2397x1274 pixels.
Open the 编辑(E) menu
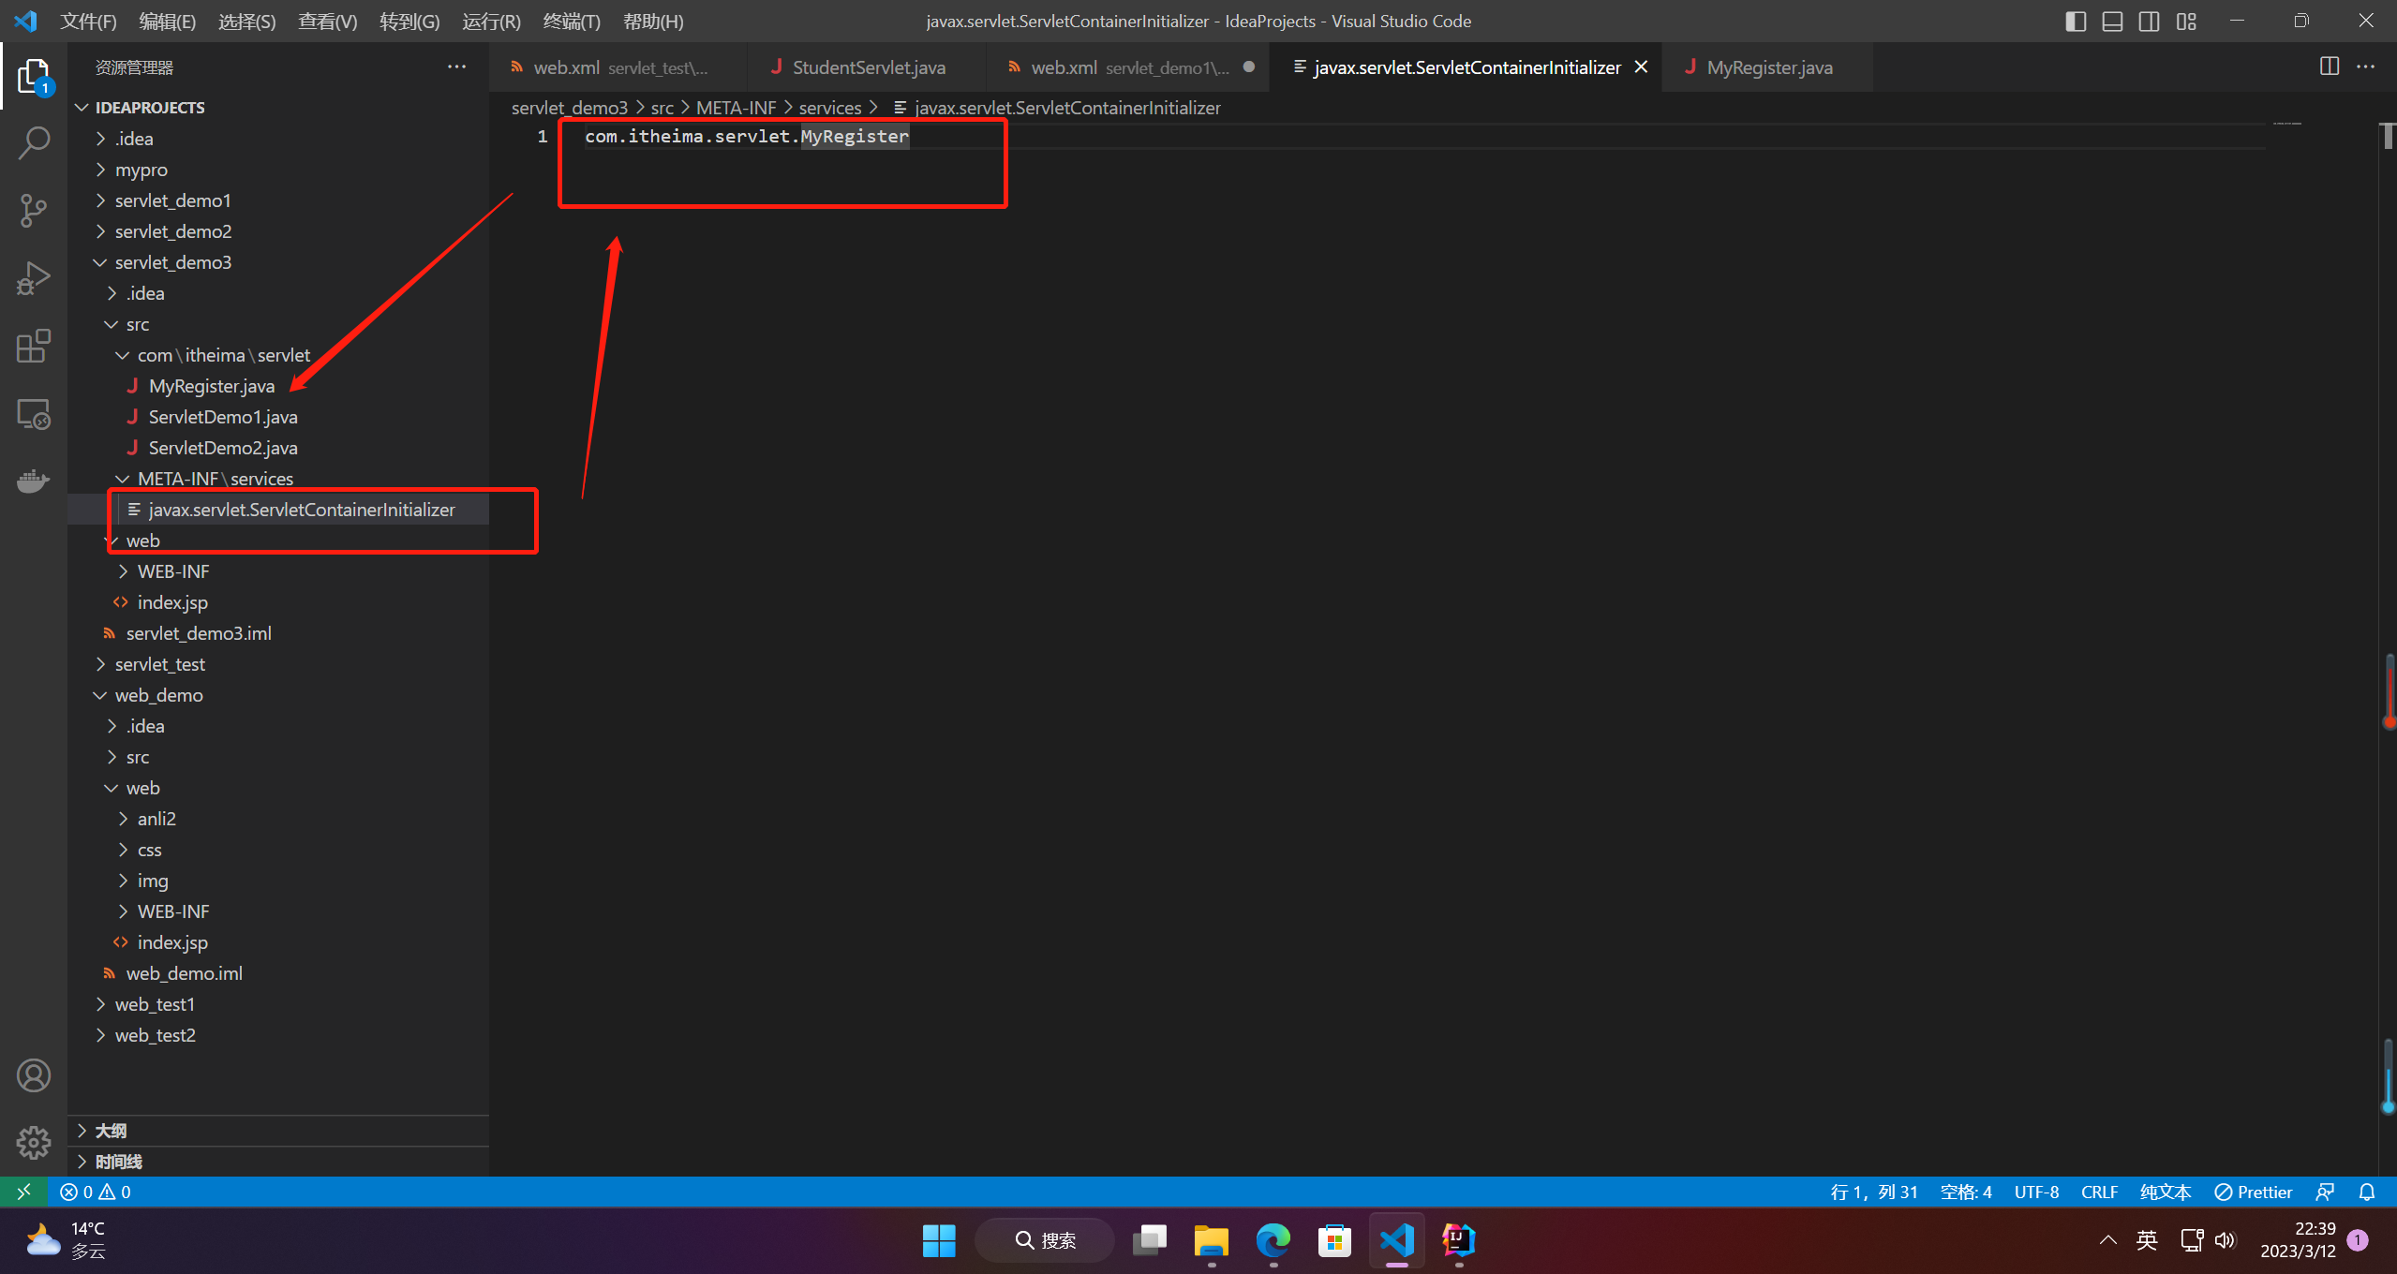click(167, 21)
